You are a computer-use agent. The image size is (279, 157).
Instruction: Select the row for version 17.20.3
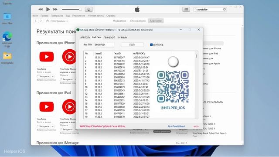pos(117,117)
